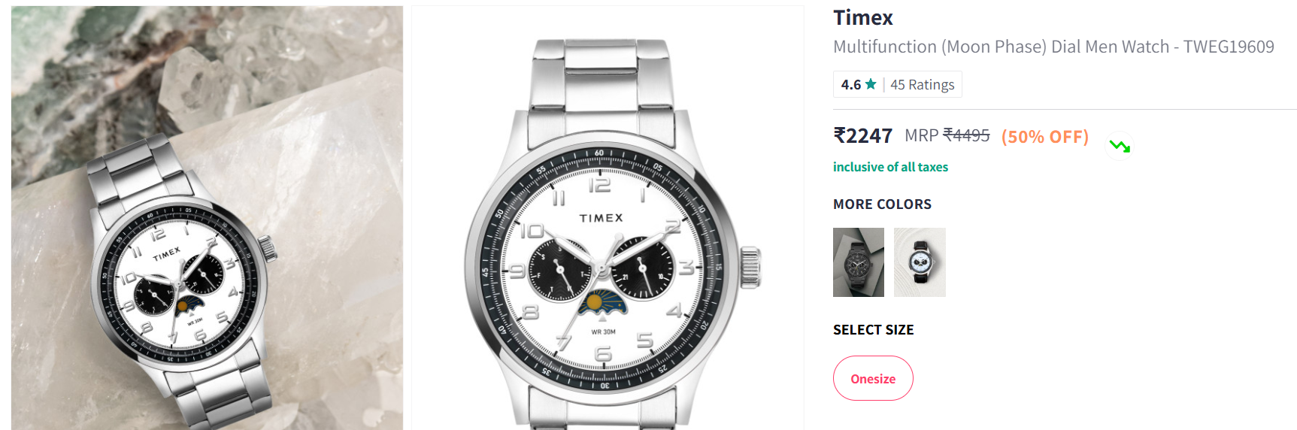Open the lifestyle photo of watch on crystals
The image size is (1297, 430).
pos(207,218)
